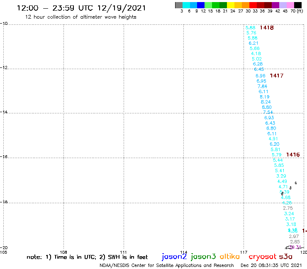The image size is (307, 269).
Task: Click the gray wave height value 2.97
Action: [294, 236]
